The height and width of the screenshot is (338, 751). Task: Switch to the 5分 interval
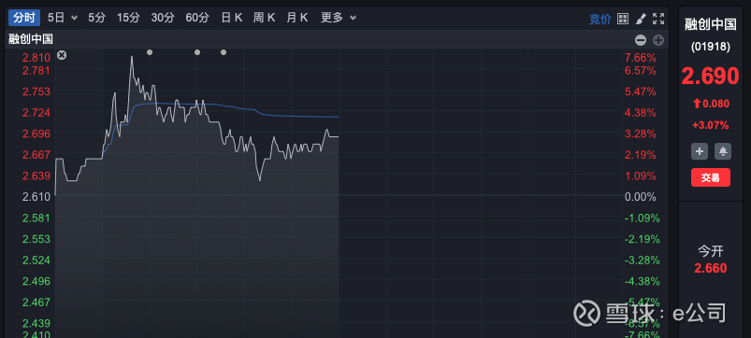click(x=96, y=18)
